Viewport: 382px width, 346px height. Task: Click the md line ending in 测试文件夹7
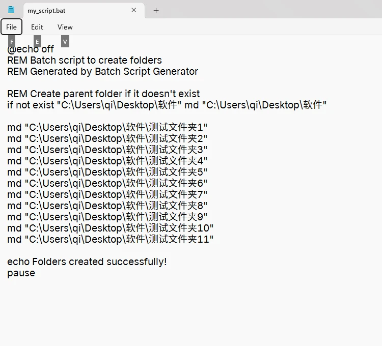(107, 195)
